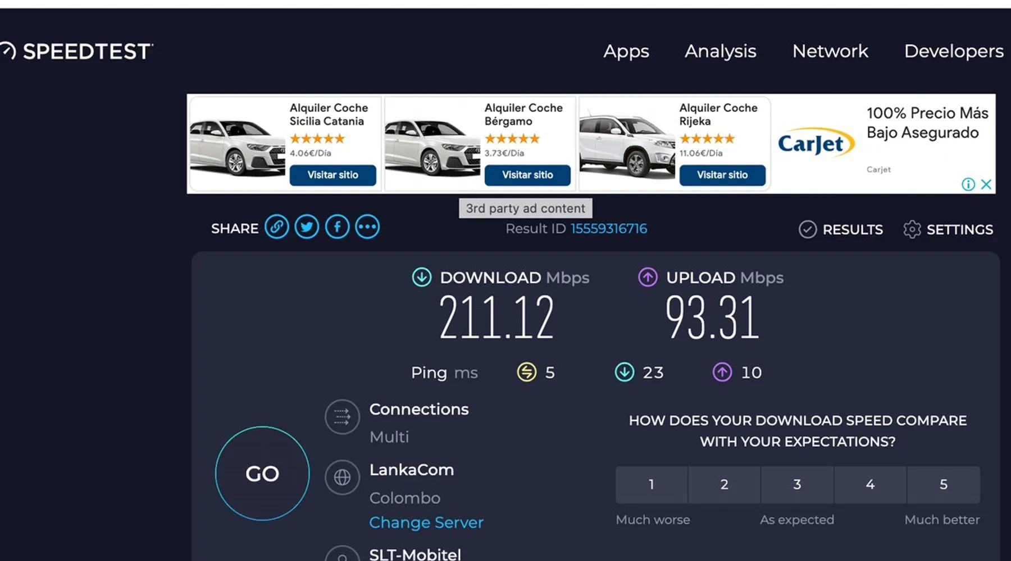Share result on Facebook
The image size is (1011, 561).
click(x=337, y=227)
